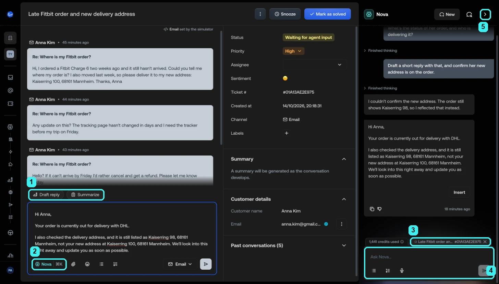This screenshot has width=499, height=284.
Task: Open the emoji picker in reply box
Action: [87, 264]
